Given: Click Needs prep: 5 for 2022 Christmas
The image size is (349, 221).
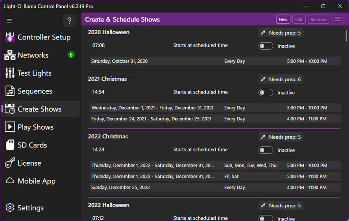Looking at the screenshot, I should (281, 137).
